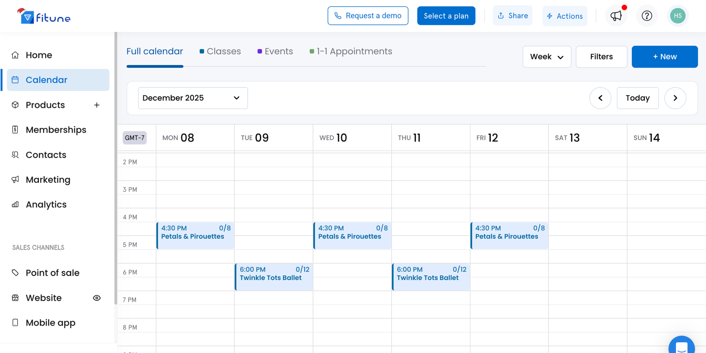Open the Week view selector

[x=547, y=56]
